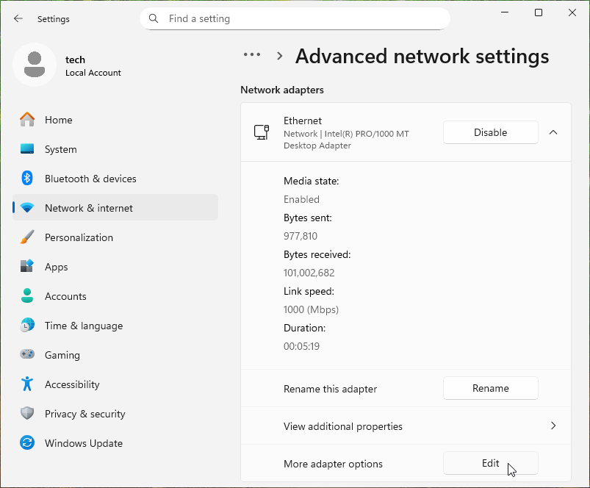
Task: Open Windows Update page
Action: click(x=115, y=442)
